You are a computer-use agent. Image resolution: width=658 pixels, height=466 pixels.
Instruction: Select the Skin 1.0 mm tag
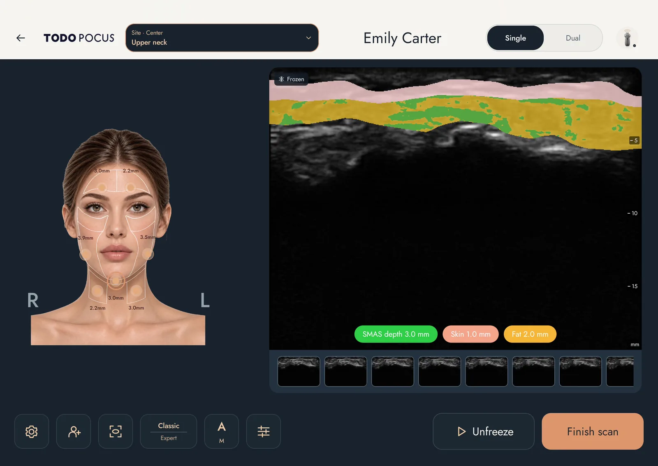coord(470,334)
